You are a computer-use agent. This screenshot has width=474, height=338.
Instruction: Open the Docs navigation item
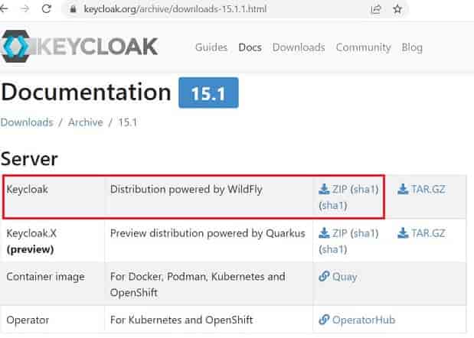tap(250, 47)
